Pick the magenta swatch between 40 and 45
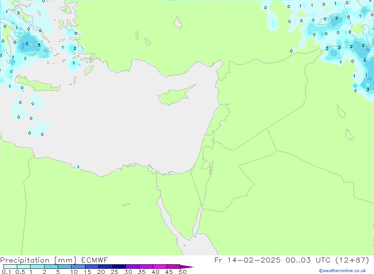Screen dimensions: 374x274 click(160, 267)
